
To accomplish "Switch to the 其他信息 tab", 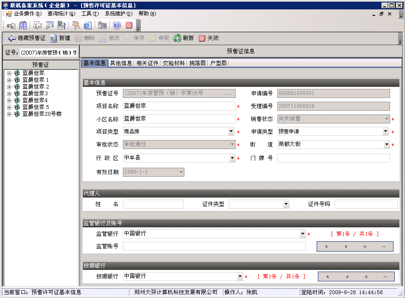I will point(121,63).
